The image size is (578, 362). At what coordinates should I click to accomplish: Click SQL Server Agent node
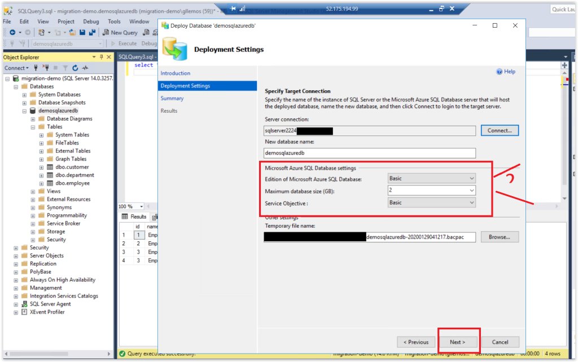(50, 304)
